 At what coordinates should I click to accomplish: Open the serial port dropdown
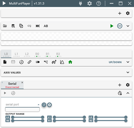pos(22,105)
